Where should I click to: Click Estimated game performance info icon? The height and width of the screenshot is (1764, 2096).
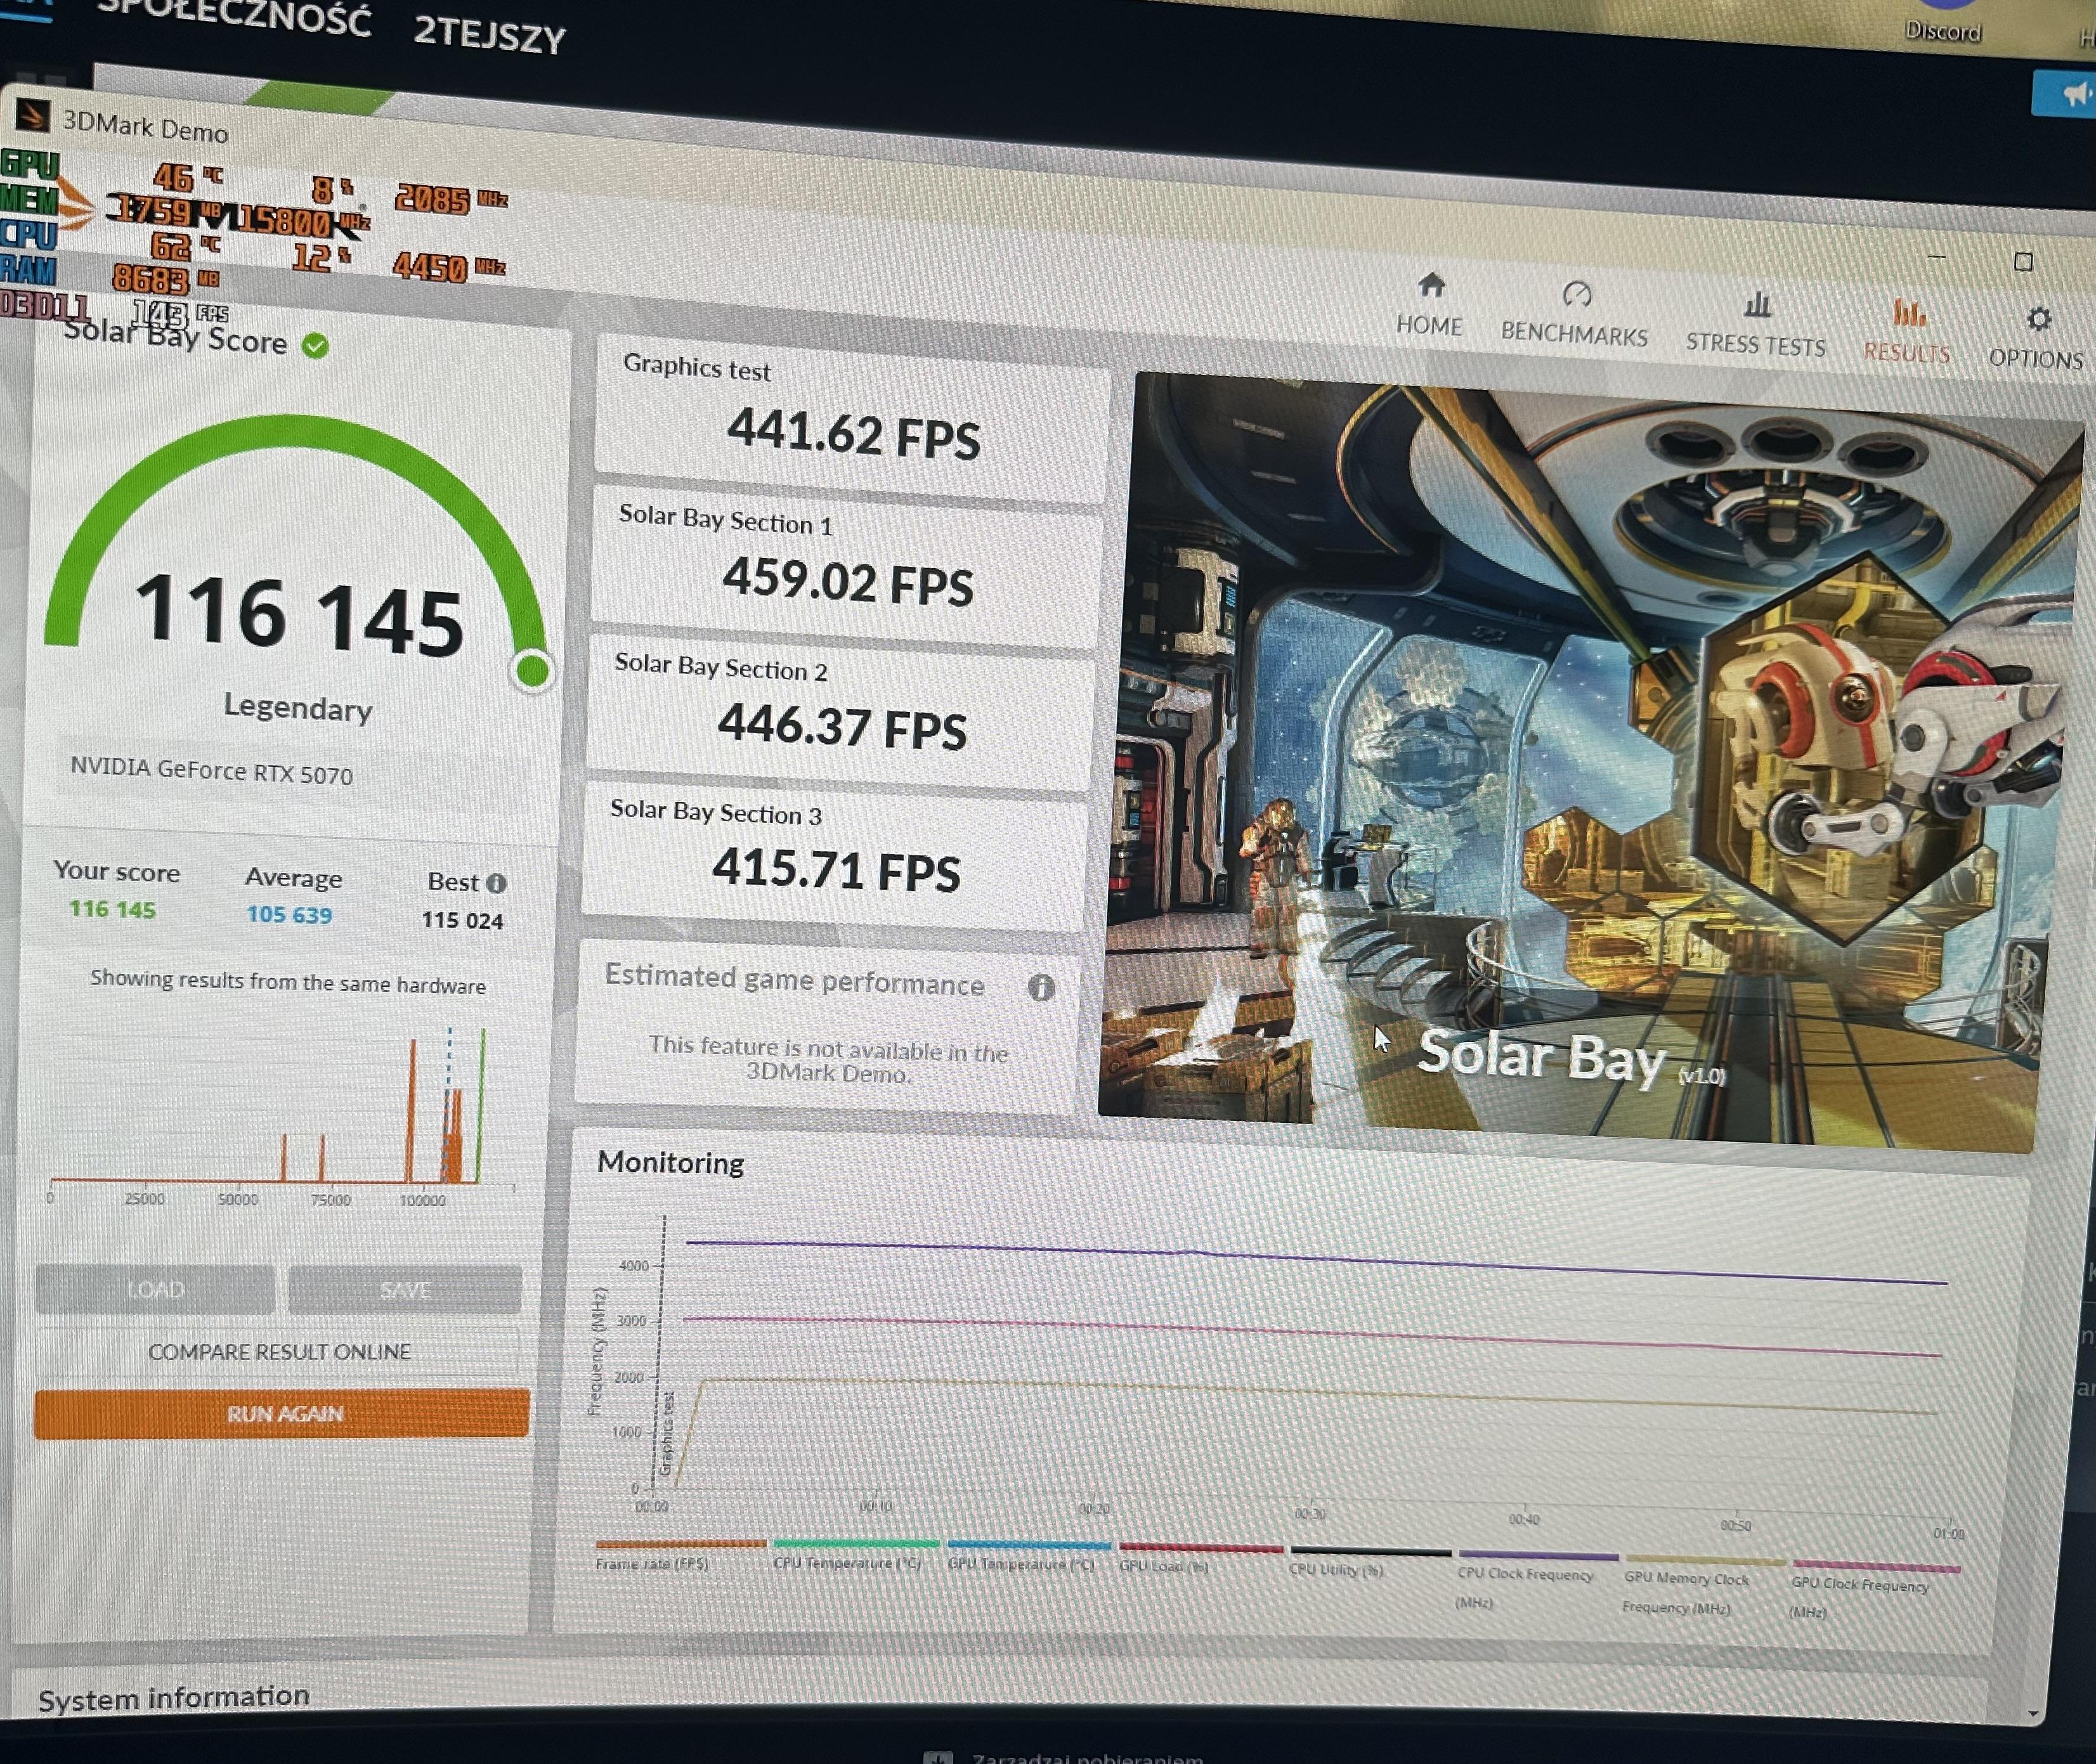(1041, 988)
